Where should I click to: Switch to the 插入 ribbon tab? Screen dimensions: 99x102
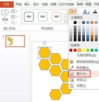tap(27, 4)
